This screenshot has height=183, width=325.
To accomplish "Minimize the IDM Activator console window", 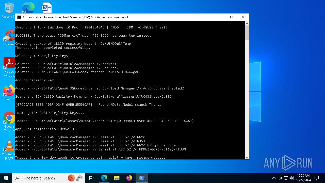I will click(220, 17).
